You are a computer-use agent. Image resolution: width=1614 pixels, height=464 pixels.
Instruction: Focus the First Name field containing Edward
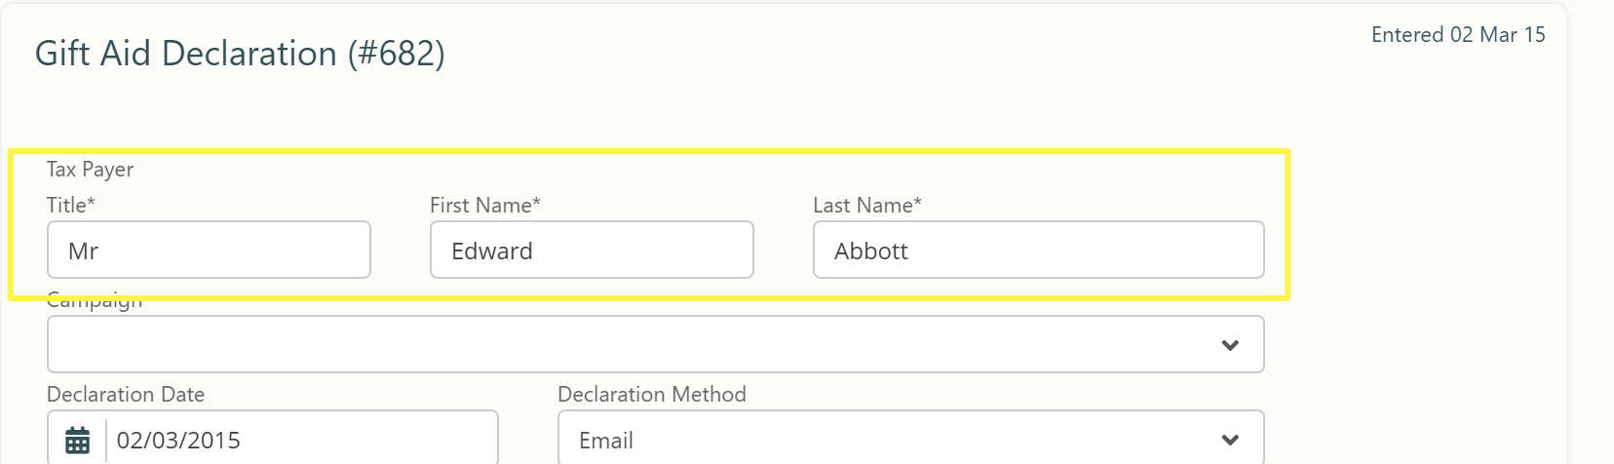pos(592,250)
